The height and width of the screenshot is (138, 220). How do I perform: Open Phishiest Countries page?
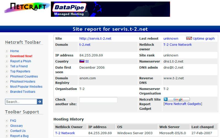pos(24,77)
